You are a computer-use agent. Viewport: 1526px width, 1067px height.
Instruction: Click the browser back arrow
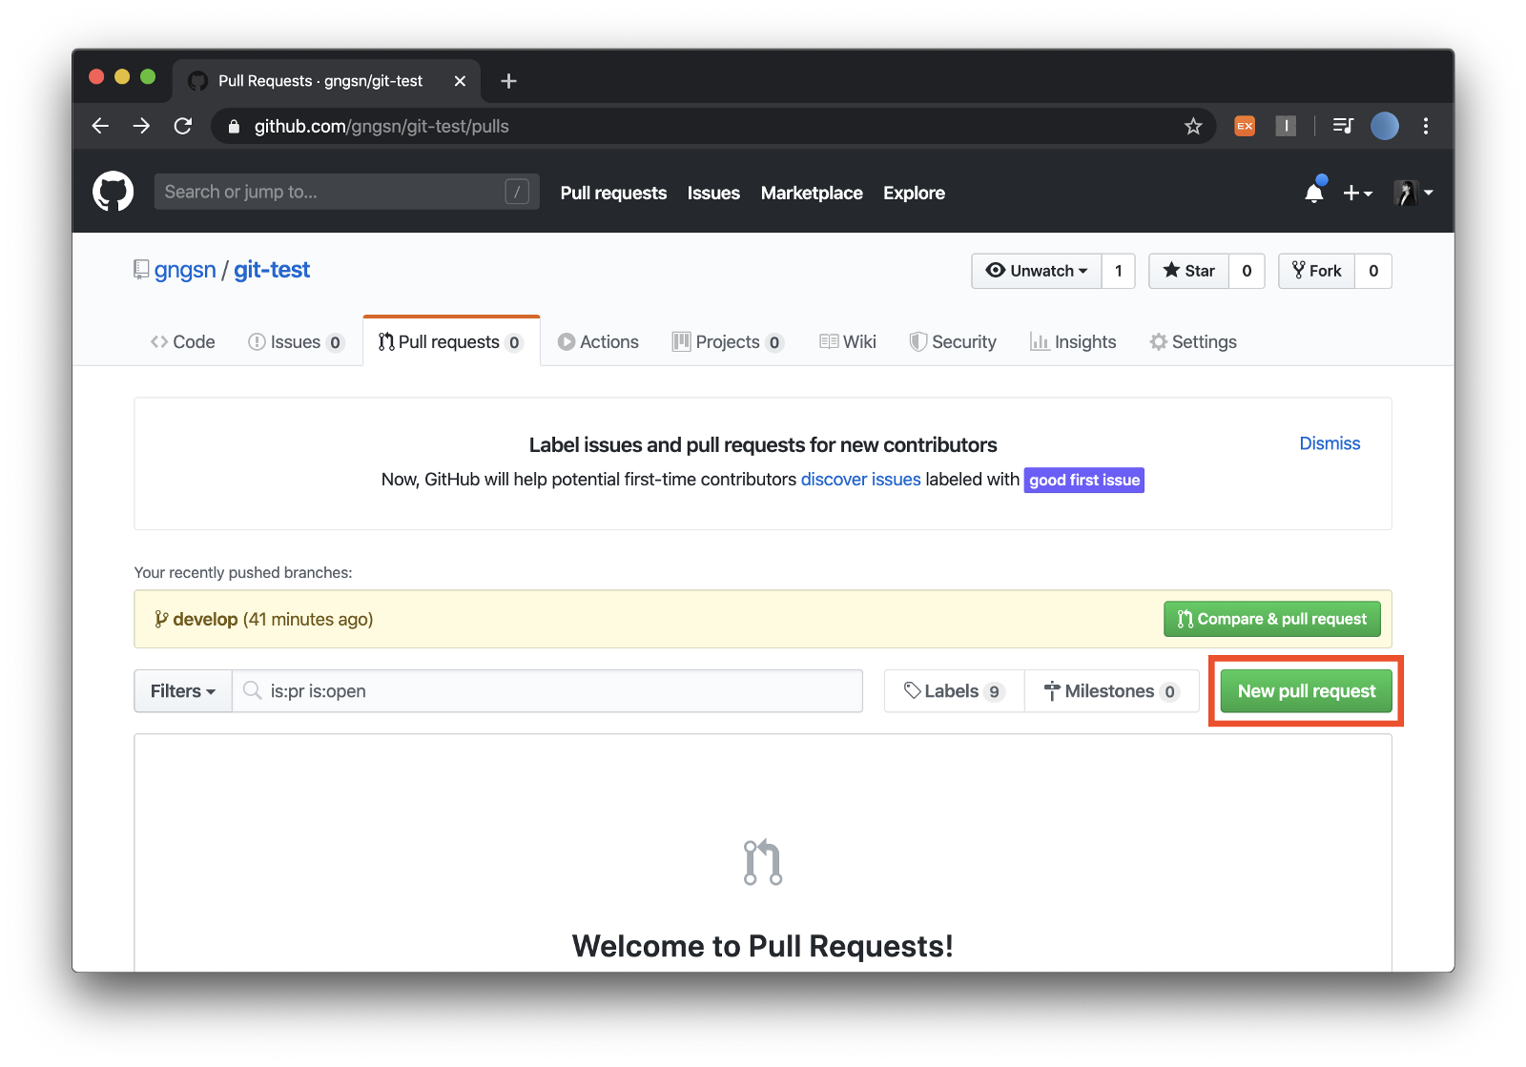pos(100,126)
